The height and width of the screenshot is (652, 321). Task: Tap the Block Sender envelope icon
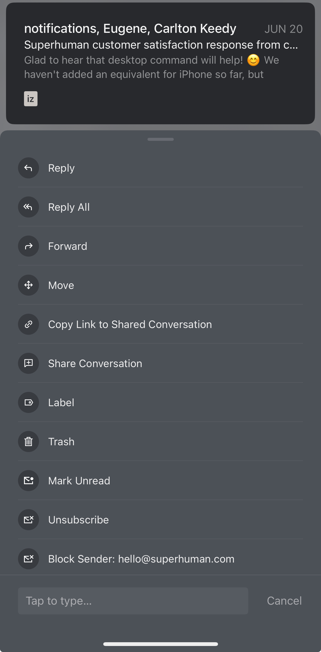28,559
